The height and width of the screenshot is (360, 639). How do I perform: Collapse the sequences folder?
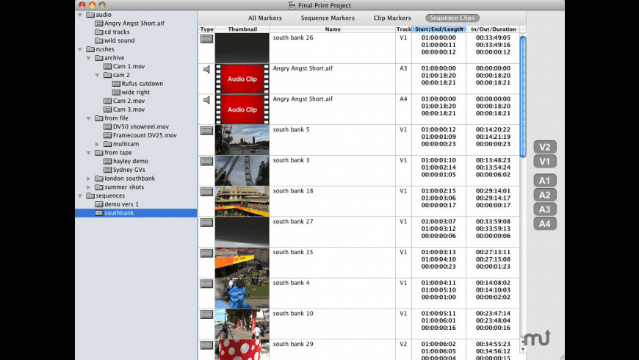pos(80,195)
